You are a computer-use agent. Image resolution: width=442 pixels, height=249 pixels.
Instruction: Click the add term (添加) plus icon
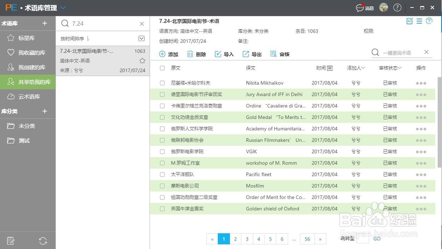point(162,54)
